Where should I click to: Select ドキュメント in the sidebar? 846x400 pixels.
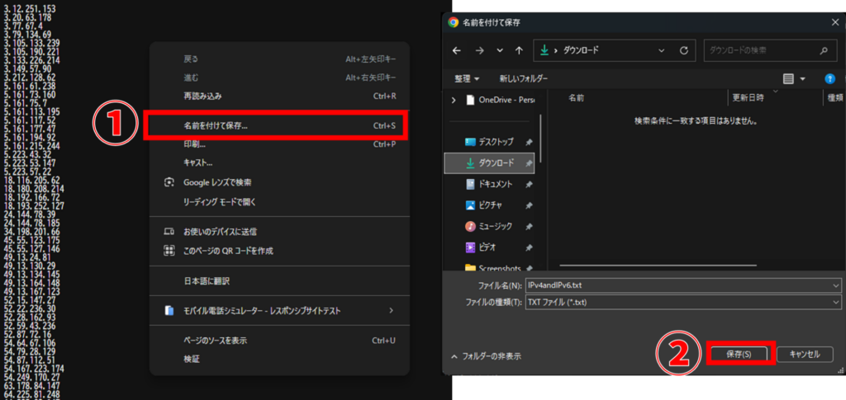point(489,184)
